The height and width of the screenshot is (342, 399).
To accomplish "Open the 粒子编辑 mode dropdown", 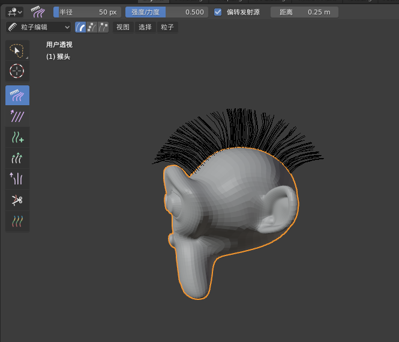I will [38, 27].
